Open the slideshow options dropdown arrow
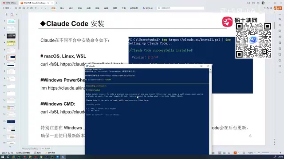This screenshot has width=284, height=159. [x=238, y=153]
